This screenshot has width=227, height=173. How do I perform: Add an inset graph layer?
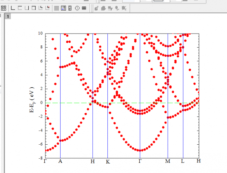[x=41, y=8]
